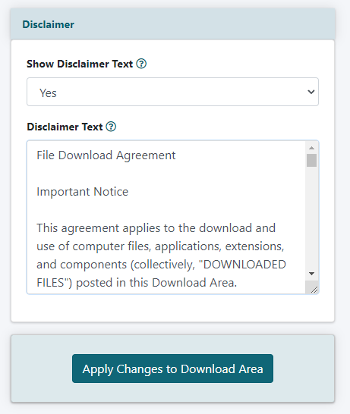Open help icon next to Disclaimer Text label
The image size is (350, 414).
111,127
